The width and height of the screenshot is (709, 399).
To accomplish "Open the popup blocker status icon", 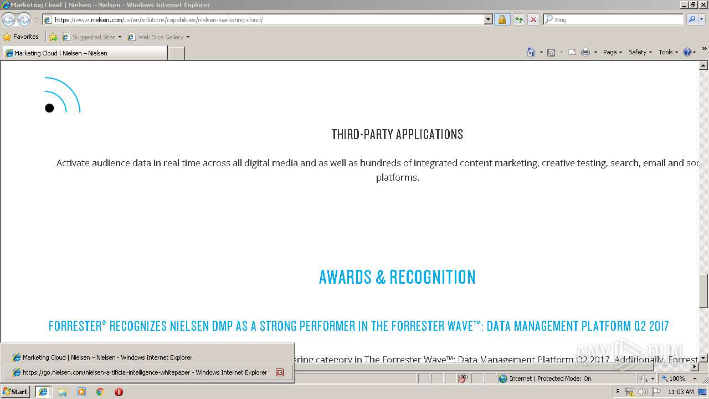I will click(463, 378).
